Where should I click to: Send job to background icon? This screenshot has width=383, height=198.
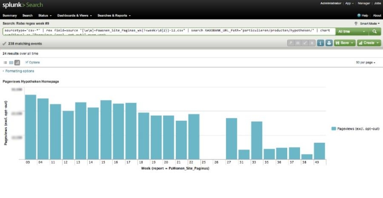point(291,43)
